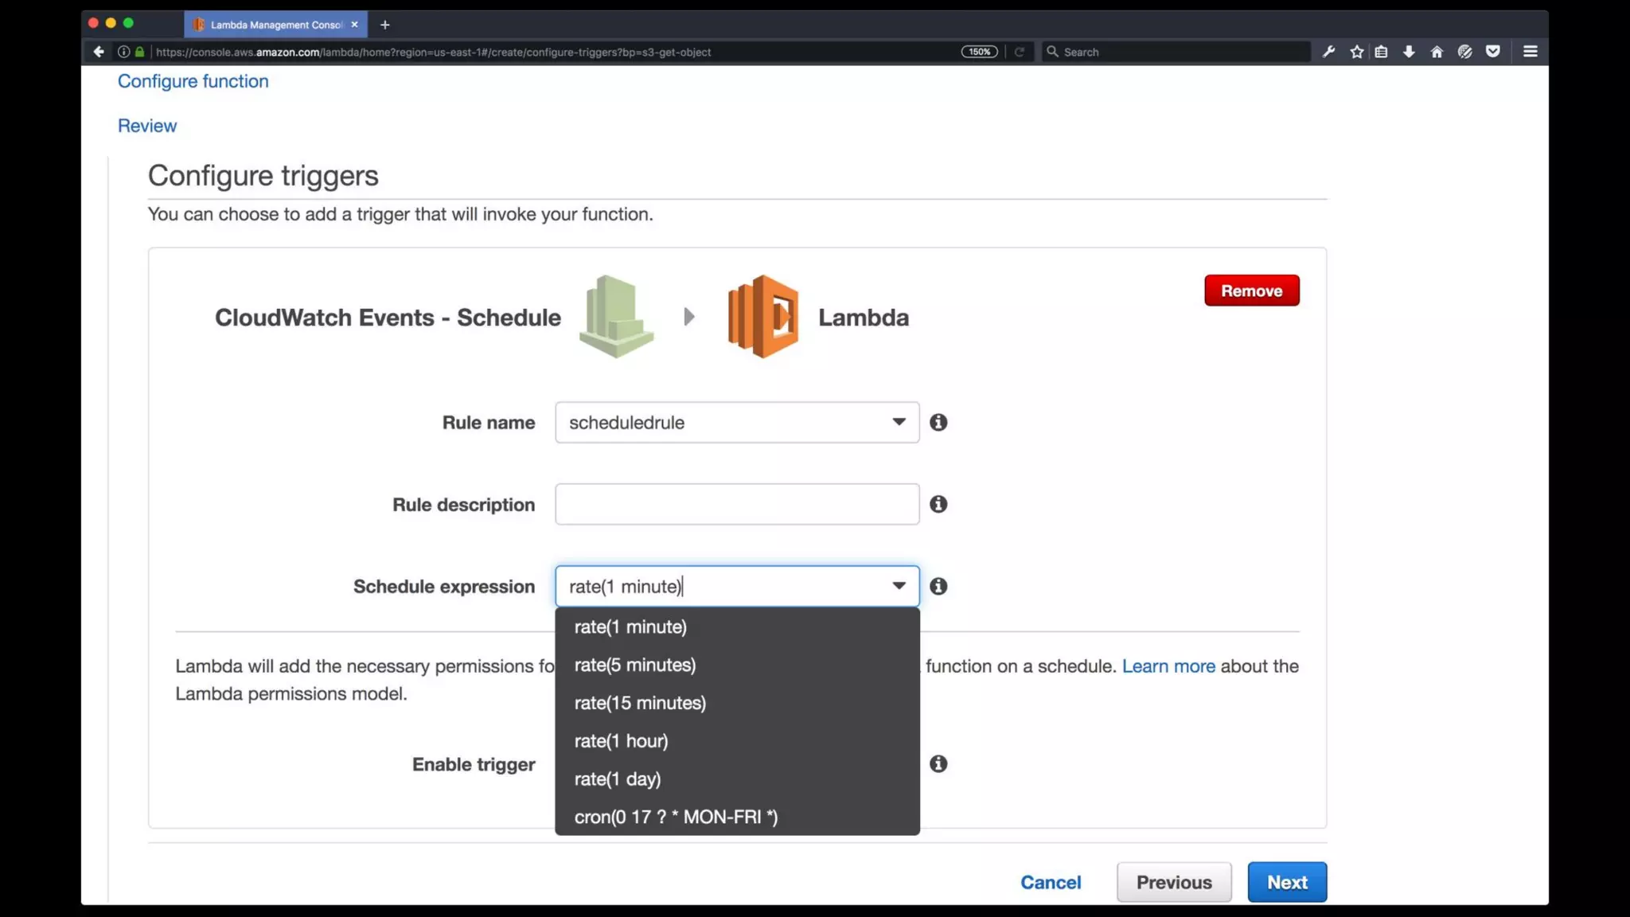Click the wrench developer tools icon
1630x917 pixels.
pyautogui.click(x=1328, y=52)
